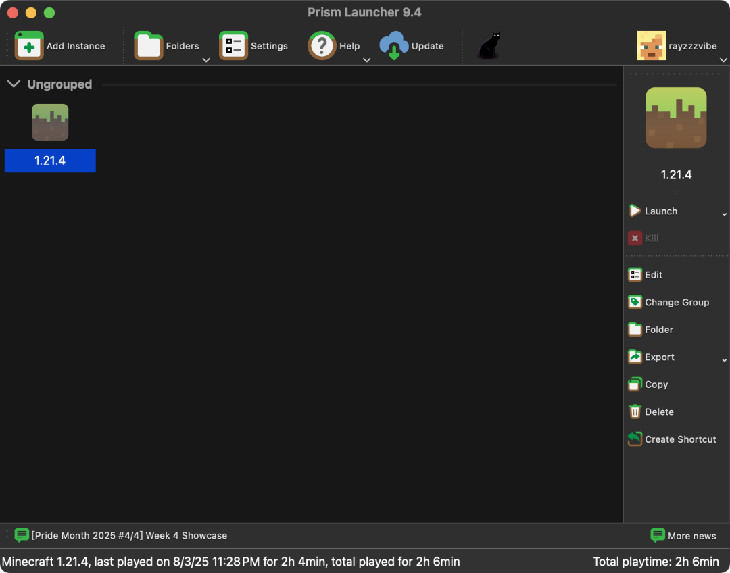730x573 pixels.
Task: Click the Delete label in side panel
Action: click(659, 412)
